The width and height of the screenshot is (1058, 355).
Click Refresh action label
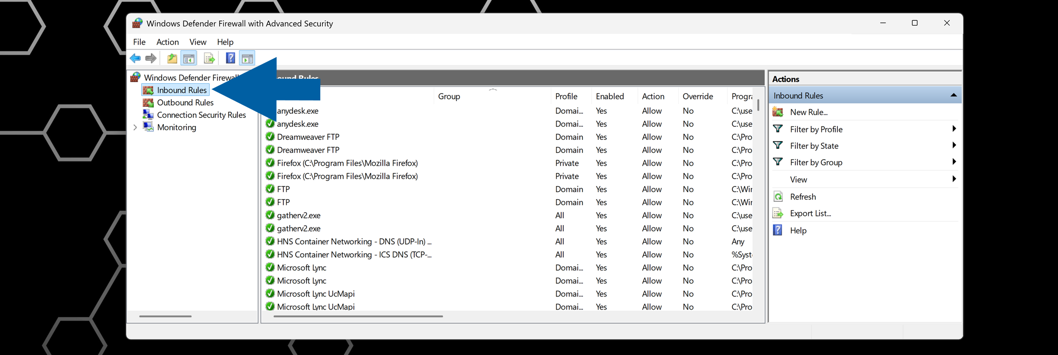tap(803, 197)
